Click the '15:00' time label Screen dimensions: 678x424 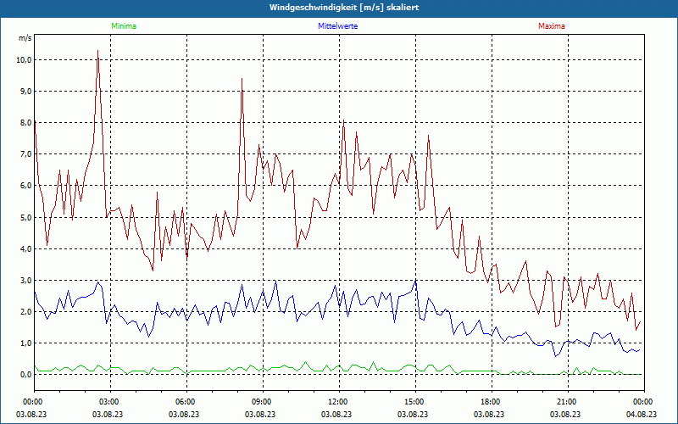click(413, 402)
